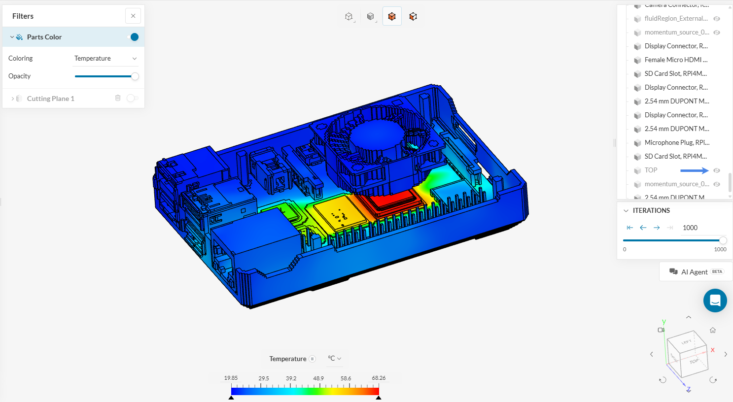Jump to first iteration
Image resolution: width=733 pixels, height=402 pixels.
click(629, 228)
